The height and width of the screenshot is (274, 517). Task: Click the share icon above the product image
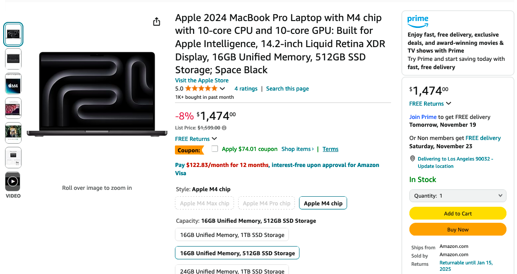pyautogui.click(x=156, y=21)
